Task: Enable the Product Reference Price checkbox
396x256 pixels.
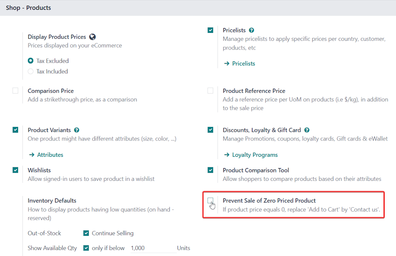Action: tap(210, 90)
